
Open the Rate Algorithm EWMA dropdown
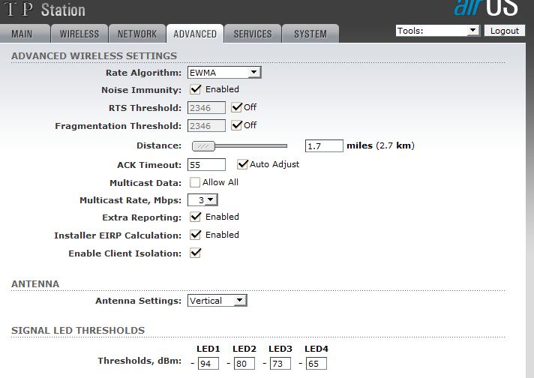pyautogui.click(x=224, y=73)
